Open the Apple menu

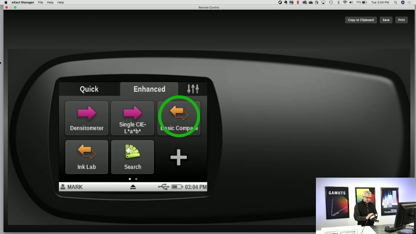[x=6, y=2]
